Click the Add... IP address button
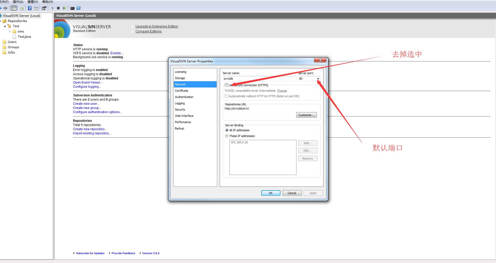 coord(308,143)
